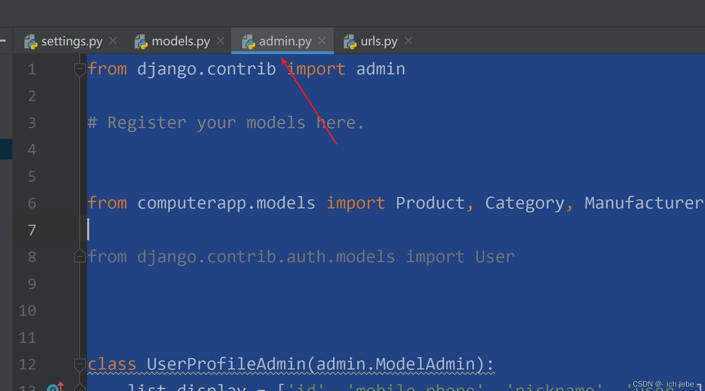Collapse the import block fold marker on line 1

coord(80,70)
